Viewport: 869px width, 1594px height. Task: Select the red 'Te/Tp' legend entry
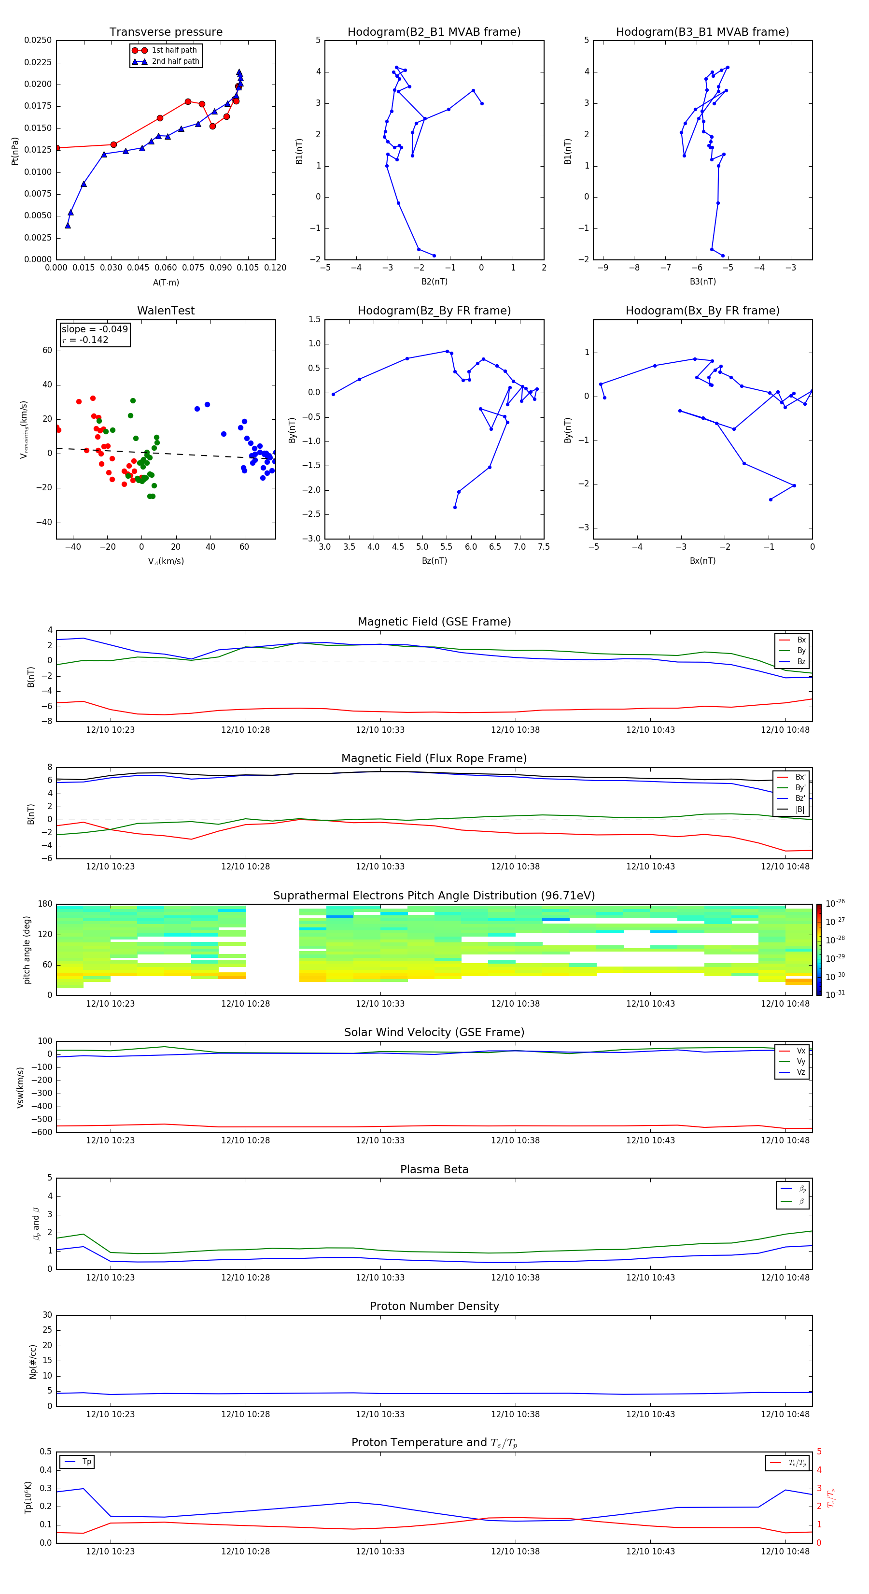[x=787, y=1463]
